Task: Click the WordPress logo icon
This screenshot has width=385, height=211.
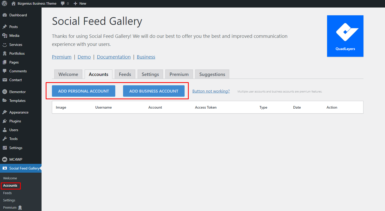Action: 4,3
